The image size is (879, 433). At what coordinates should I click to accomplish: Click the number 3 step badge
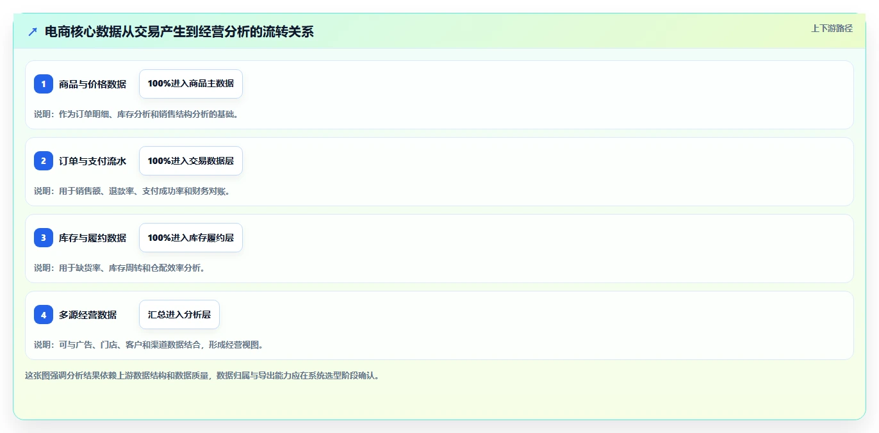pyautogui.click(x=44, y=238)
